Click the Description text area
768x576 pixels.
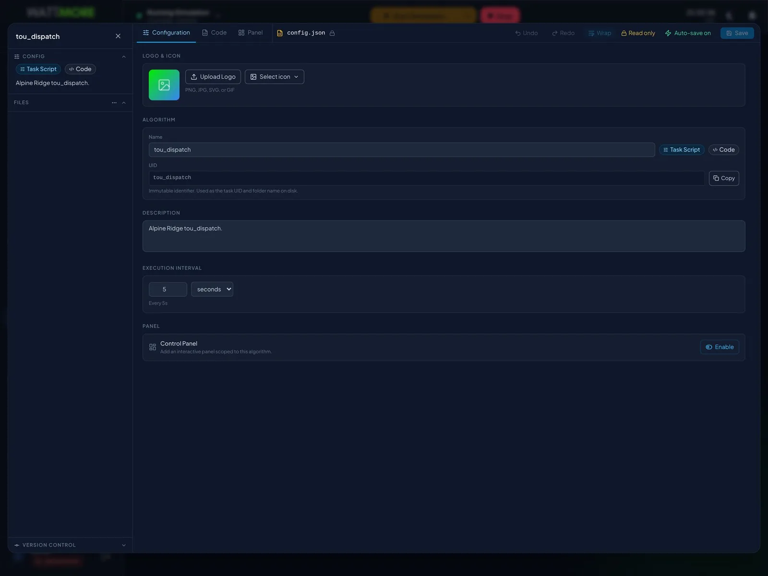[x=444, y=236]
